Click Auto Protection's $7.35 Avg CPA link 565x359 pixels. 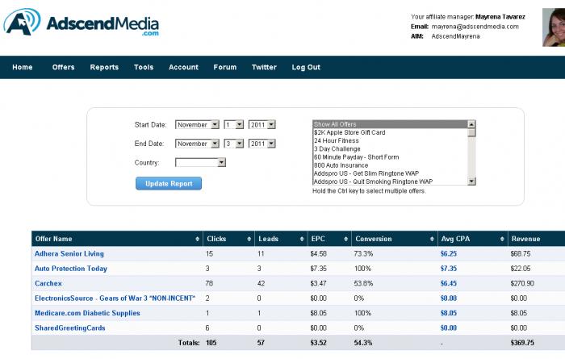[x=449, y=269]
